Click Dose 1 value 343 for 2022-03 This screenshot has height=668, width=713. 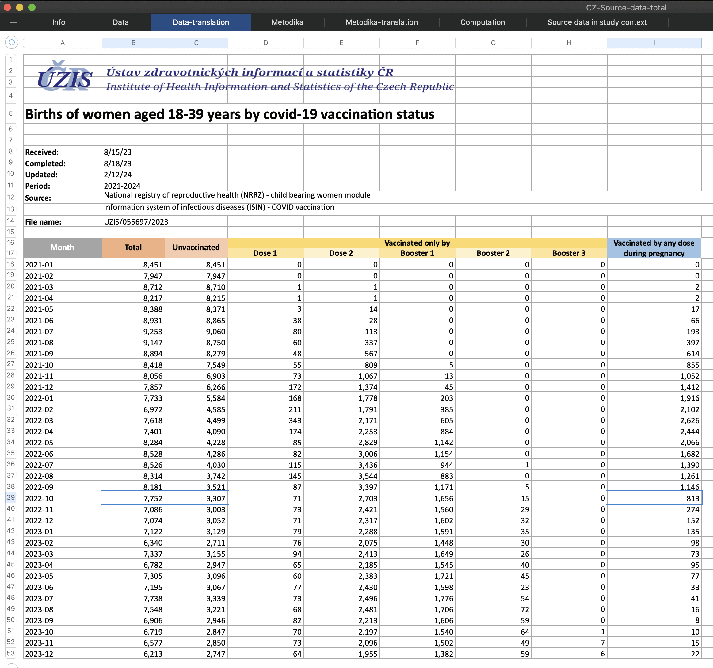[x=265, y=420]
